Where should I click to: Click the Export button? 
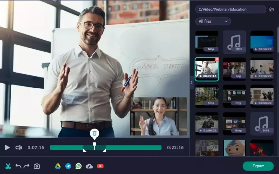[x=258, y=166]
